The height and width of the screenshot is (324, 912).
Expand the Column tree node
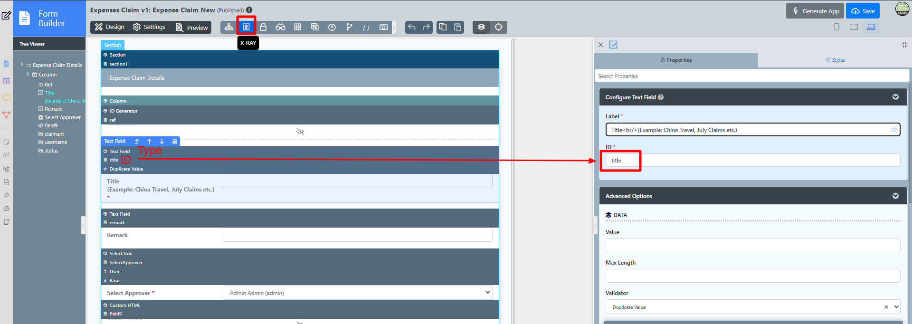28,74
